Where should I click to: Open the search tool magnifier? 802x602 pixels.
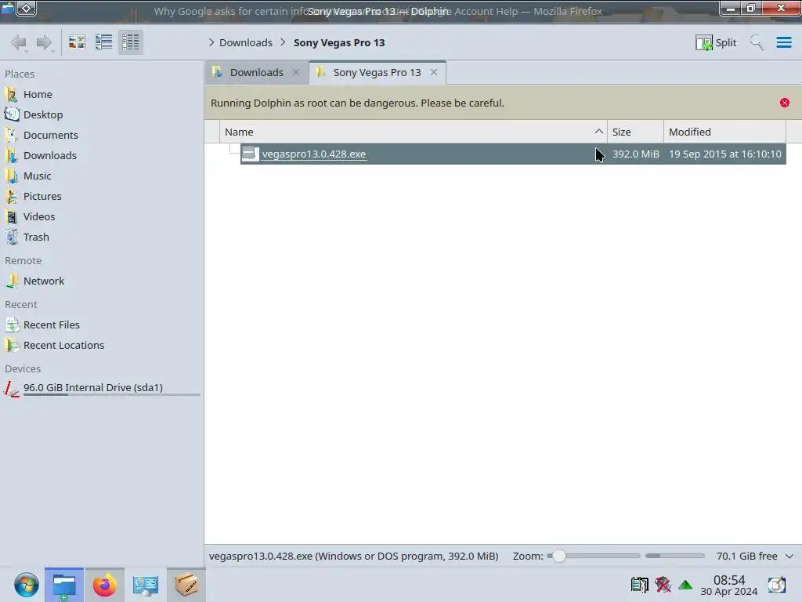coord(757,42)
